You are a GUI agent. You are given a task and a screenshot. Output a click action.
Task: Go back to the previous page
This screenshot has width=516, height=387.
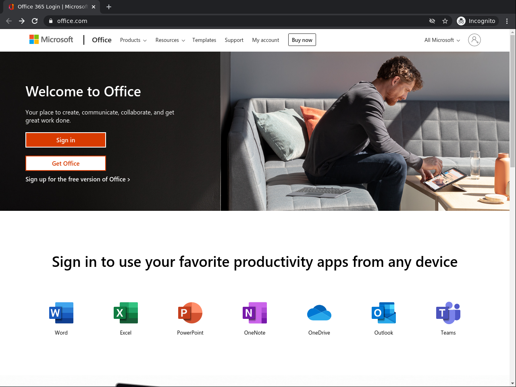(9, 21)
